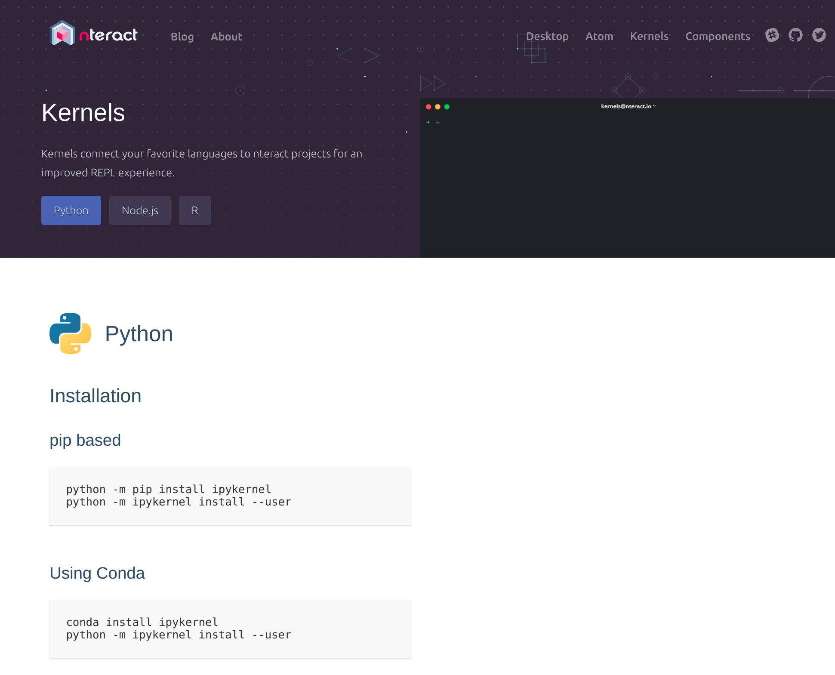The width and height of the screenshot is (835, 675).
Task: Open the About navigation item
Action: (226, 37)
